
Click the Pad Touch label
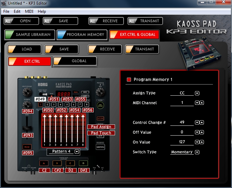pyautogui.click(x=101, y=133)
